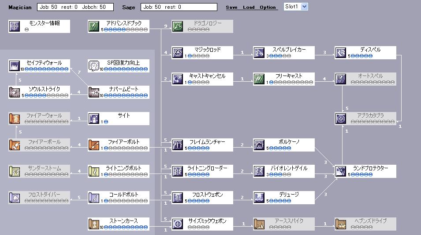Viewport: 421px width, 235px height.
Task: Set サイズミックウェポン to its first level circle
Action: point(190,227)
